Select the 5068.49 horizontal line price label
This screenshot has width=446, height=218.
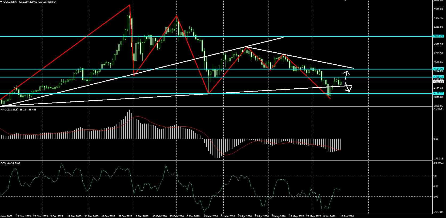coord(439,36)
